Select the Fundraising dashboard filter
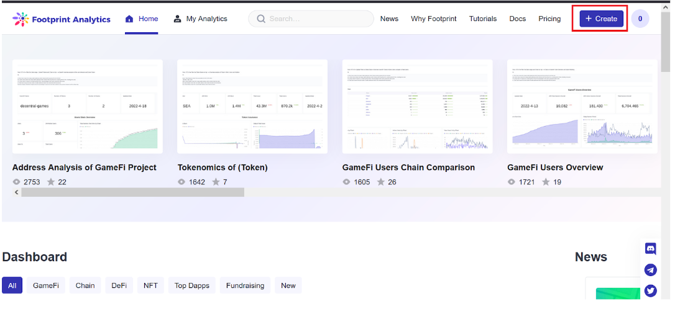 click(x=246, y=285)
